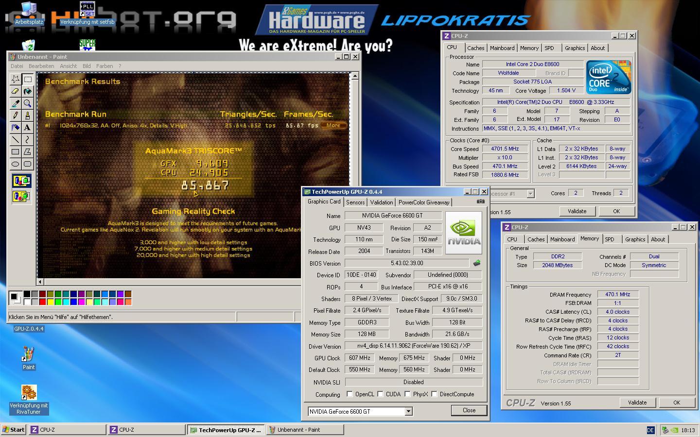Screen dimensions: 700x437
Task: Click the NVIDIA logo in GPU-Z
Action: pos(464,233)
